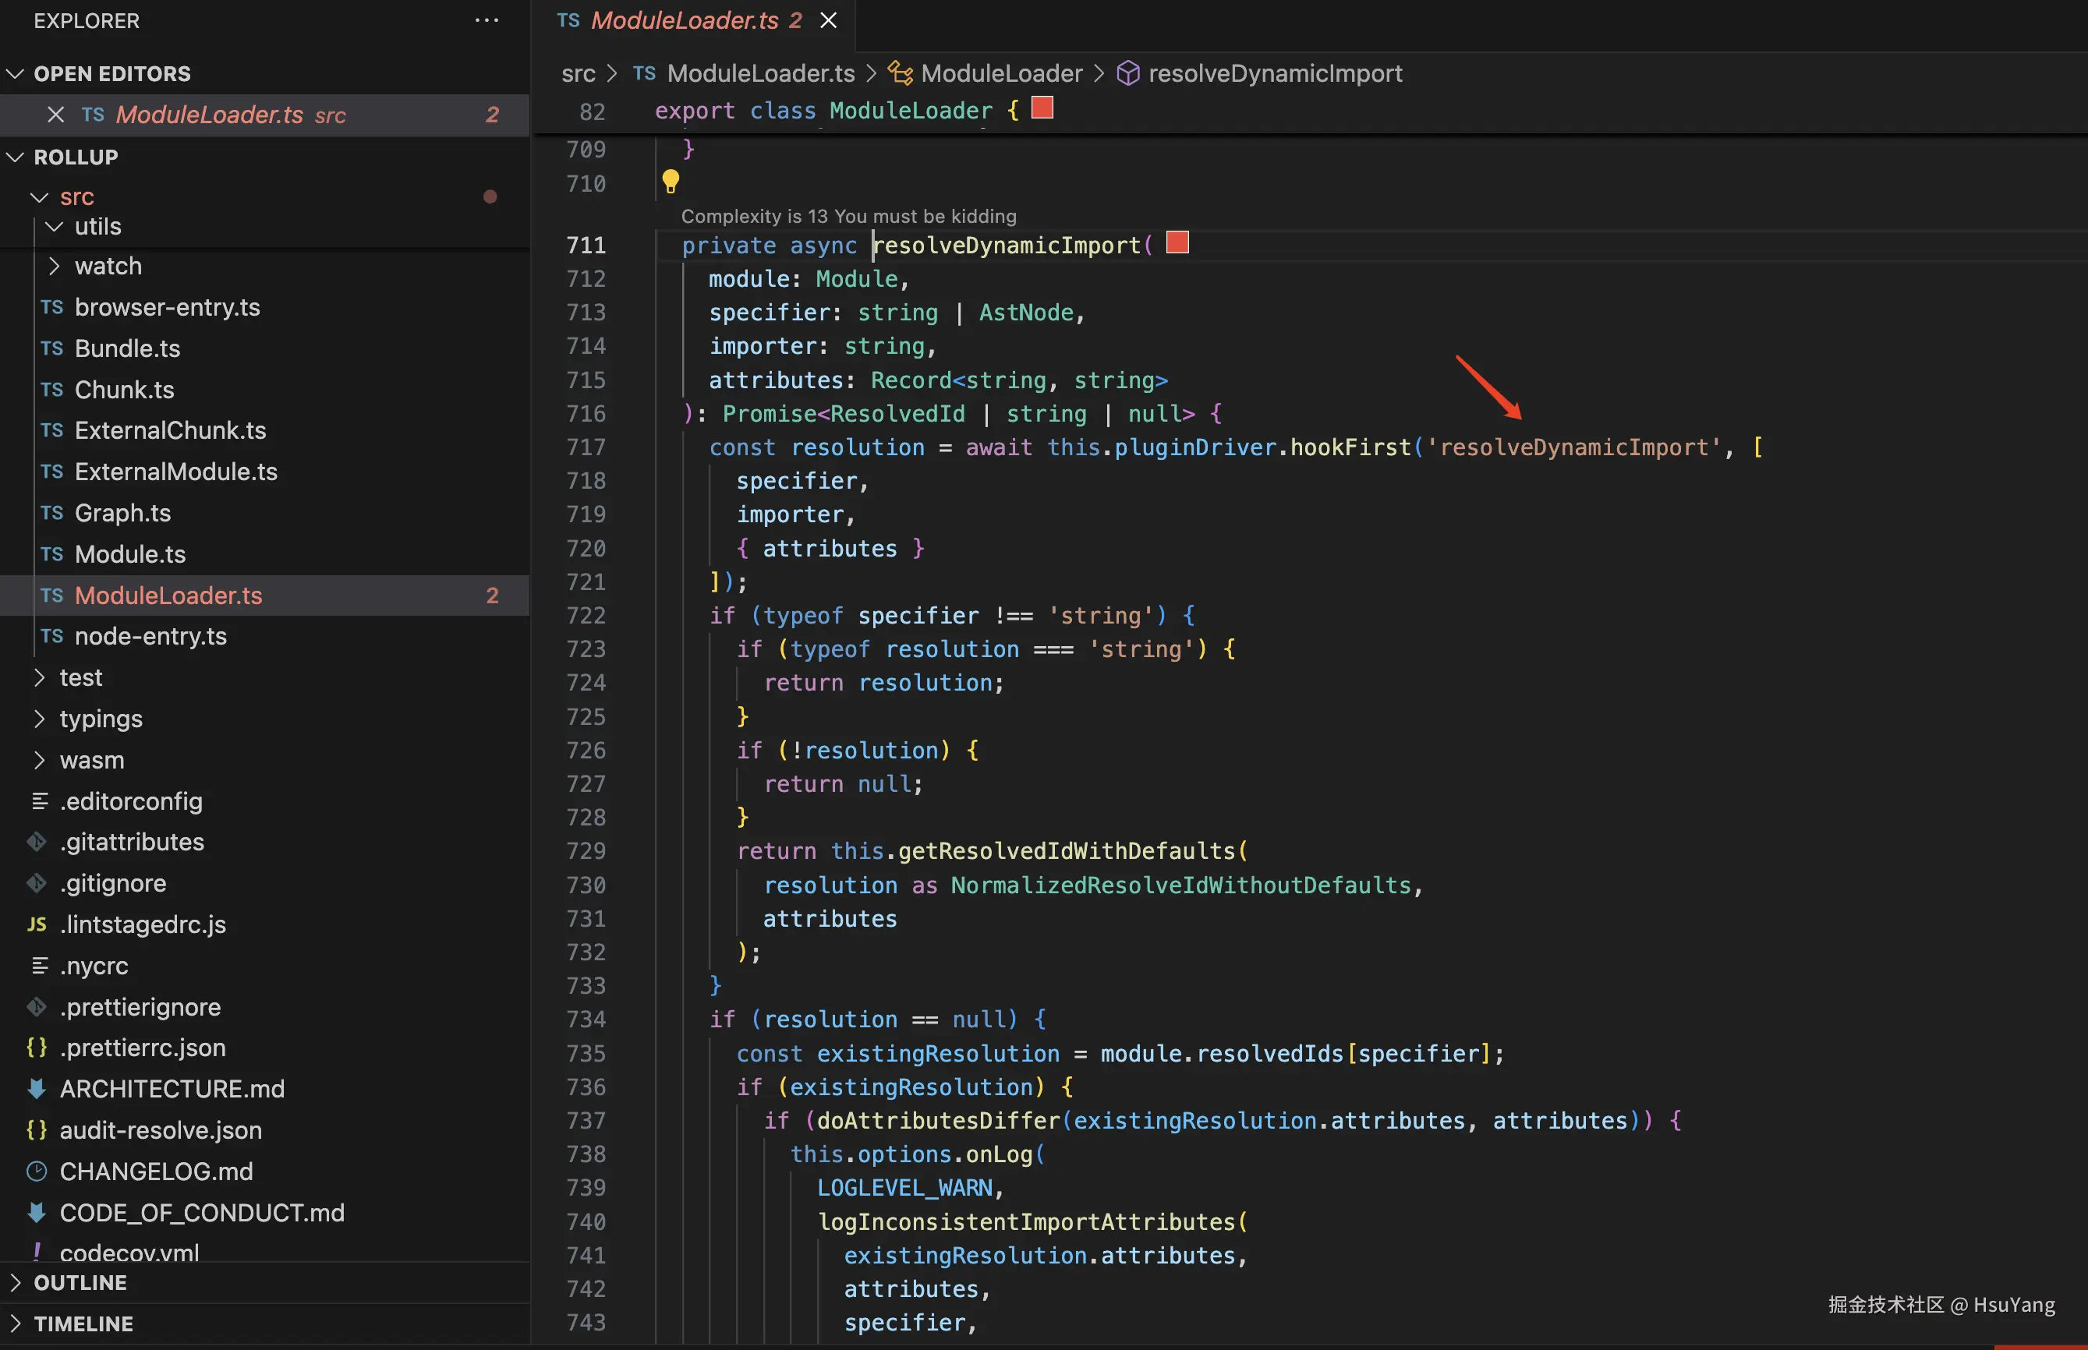The image size is (2088, 1350).
Task: Click the Complexity is 13 code lens
Action: tap(848, 217)
